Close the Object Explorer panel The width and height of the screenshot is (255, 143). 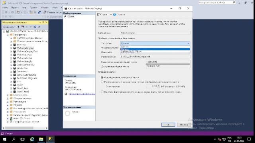46,22
